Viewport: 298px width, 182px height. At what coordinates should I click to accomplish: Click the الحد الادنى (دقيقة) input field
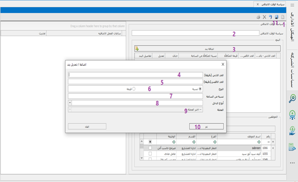(x=135, y=75)
